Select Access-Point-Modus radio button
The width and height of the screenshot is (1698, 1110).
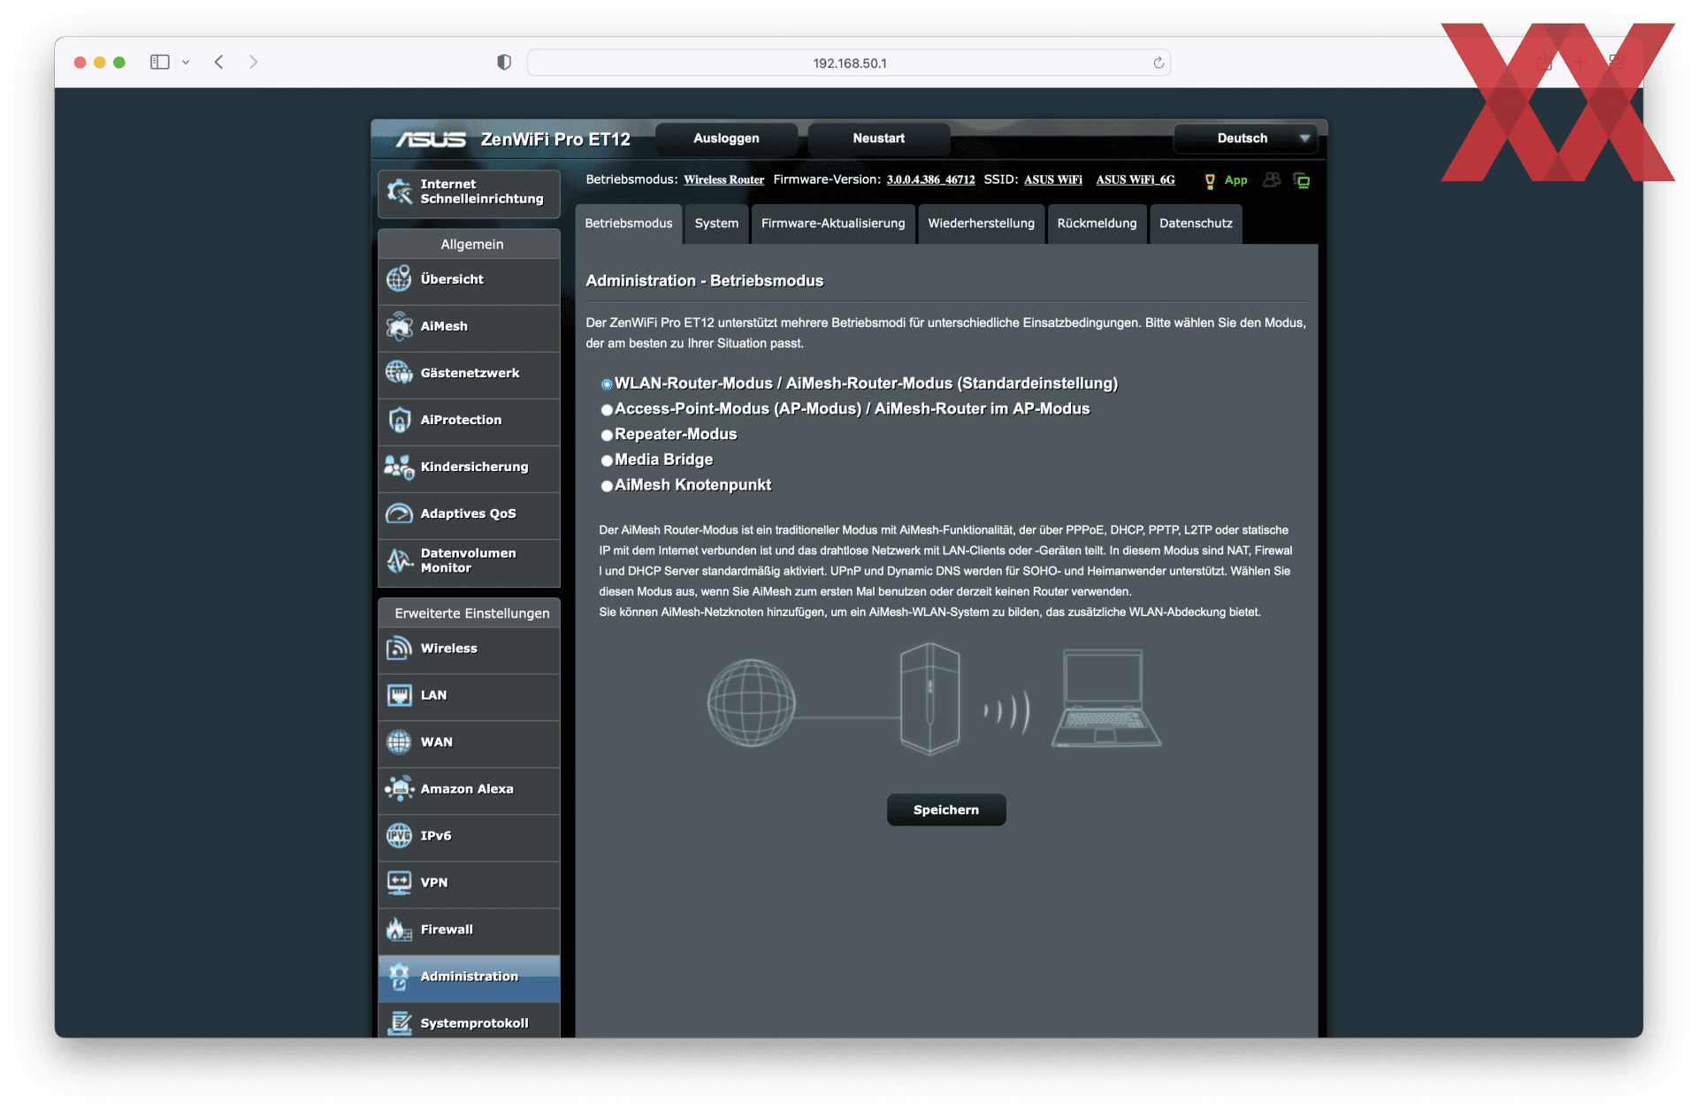point(607,410)
